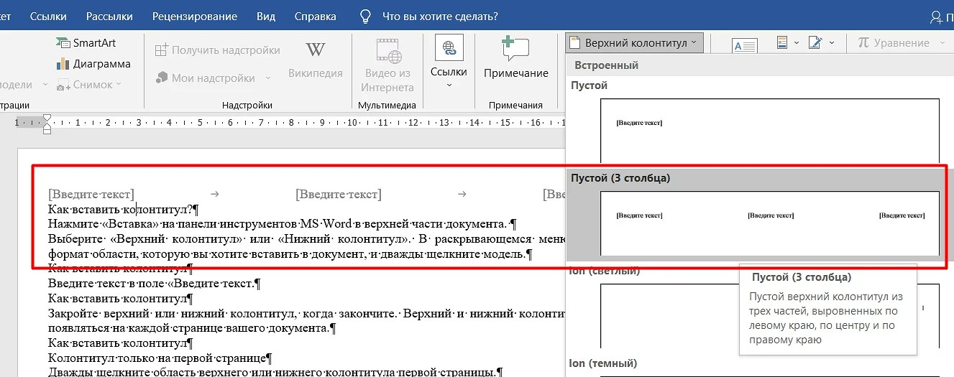
Task: Click the text box icon in ribbon
Action: pyautogui.click(x=744, y=45)
